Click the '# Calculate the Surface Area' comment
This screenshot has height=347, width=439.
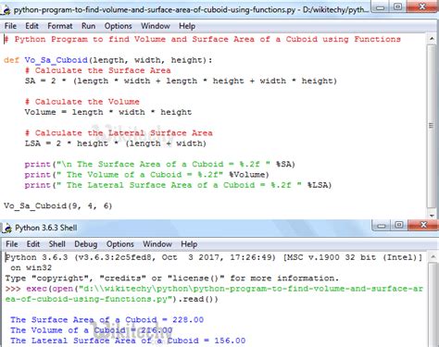pos(98,70)
